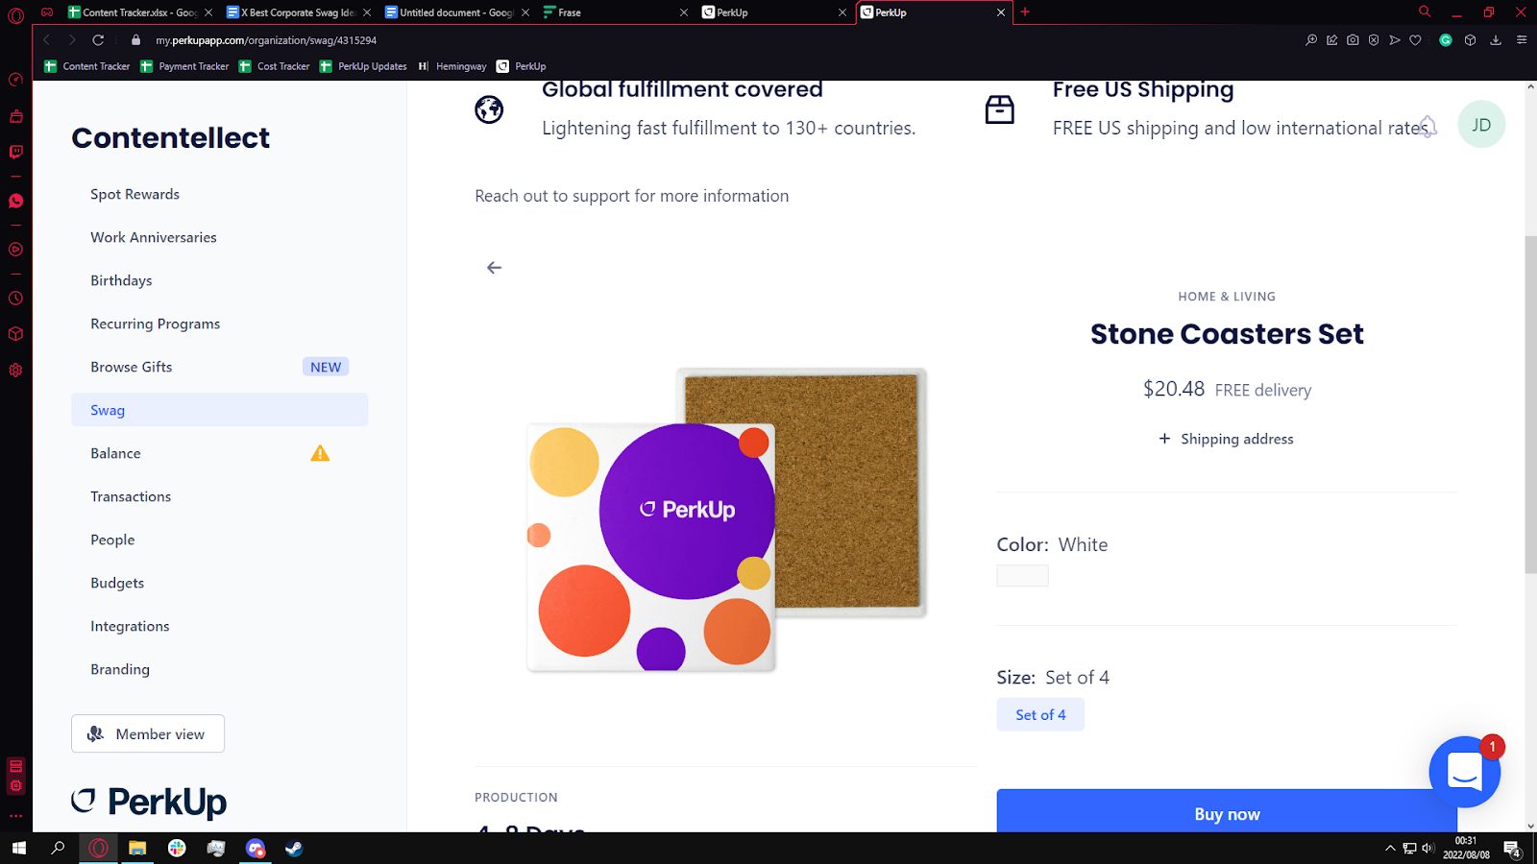Click the Stone Coasters product image
This screenshot has height=864, width=1537.
tap(726, 519)
